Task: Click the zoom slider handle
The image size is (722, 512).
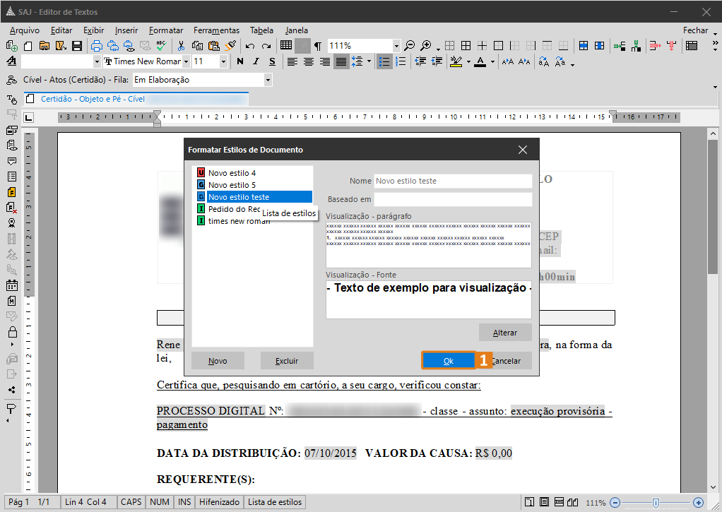Action: pos(656,502)
